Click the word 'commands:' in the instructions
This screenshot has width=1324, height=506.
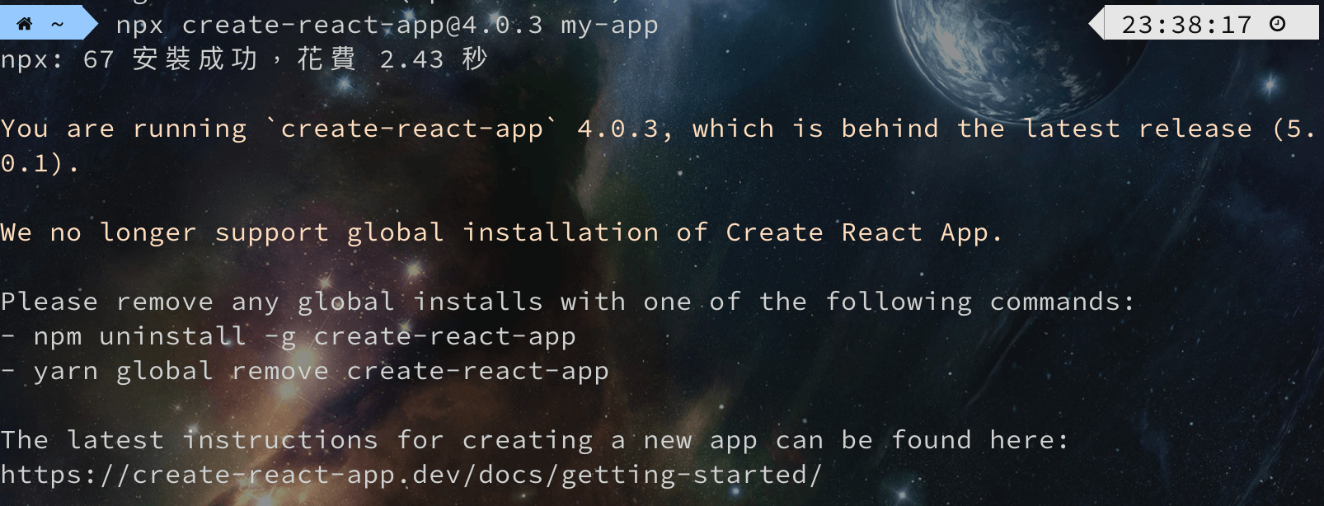click(1063, 302)
